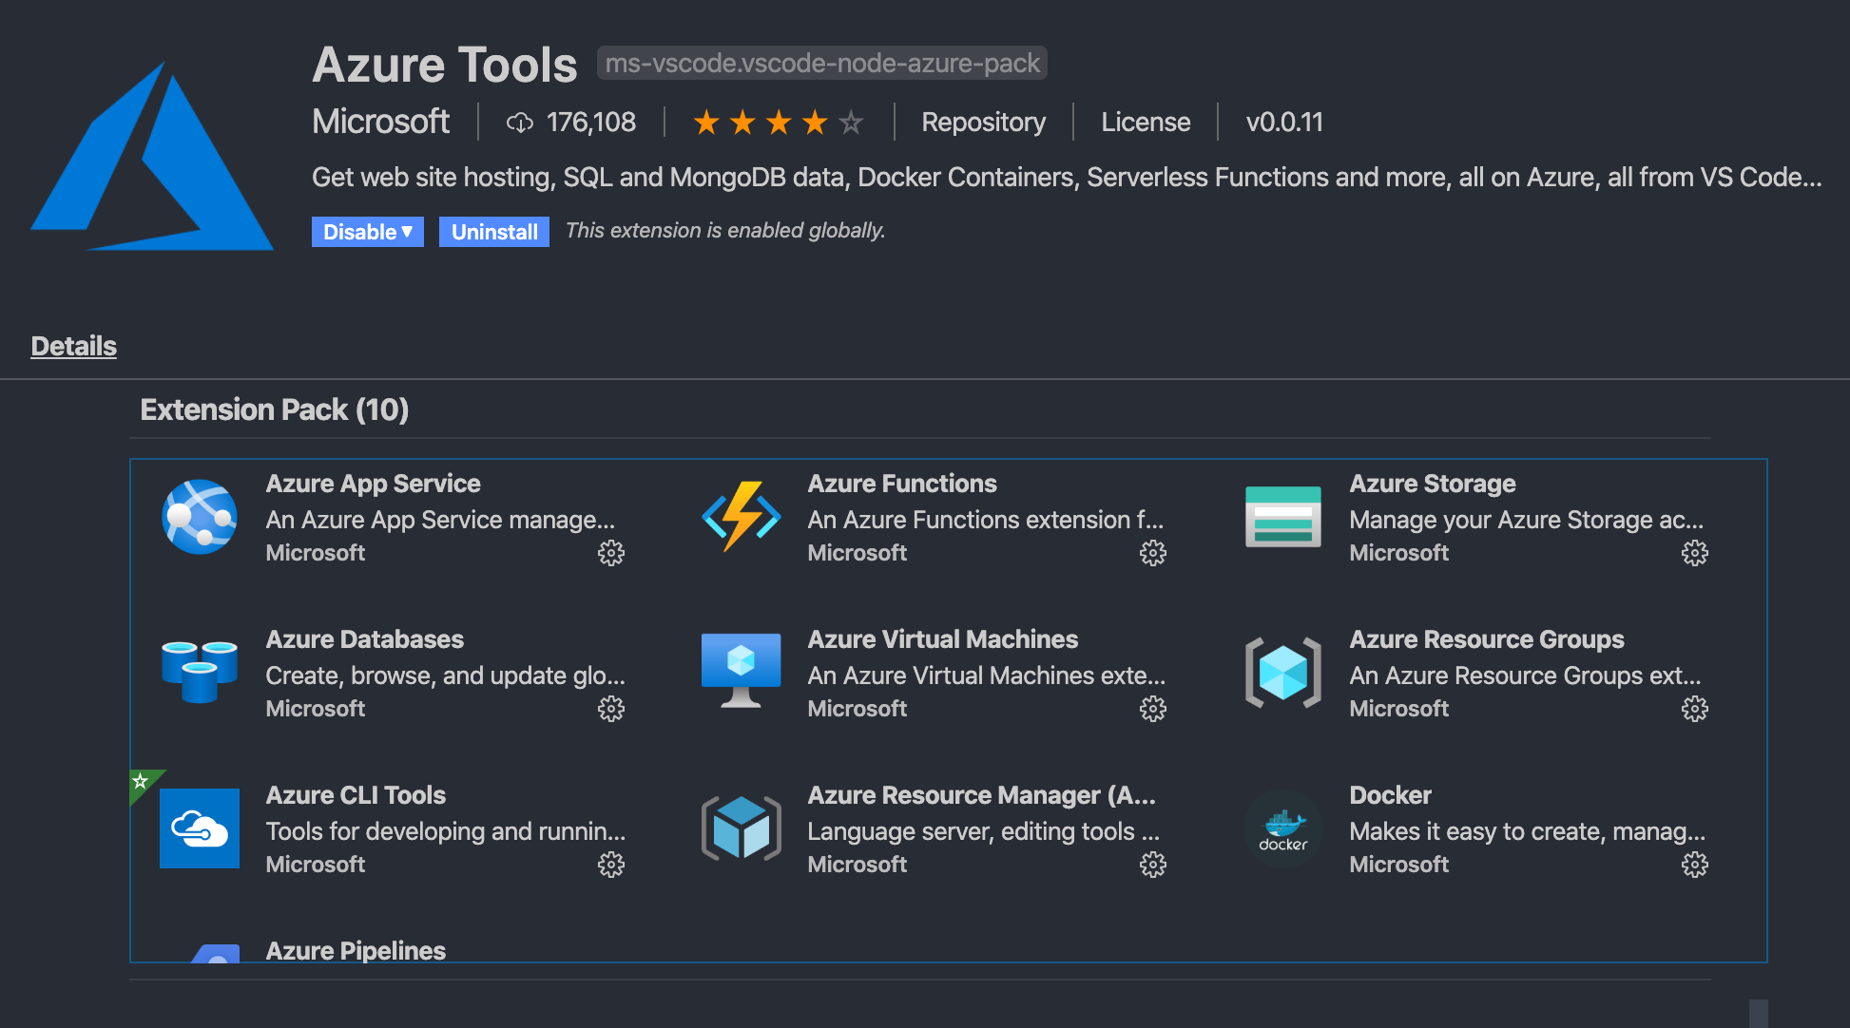Image resolution: width=1850 pixels, height=1028 pixels.
Task: View the License page
Action: [x=1145, y=122]
